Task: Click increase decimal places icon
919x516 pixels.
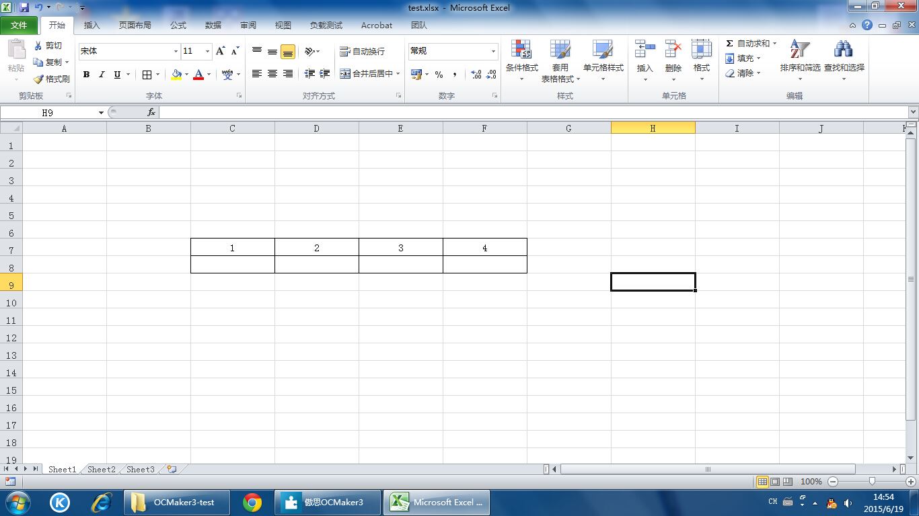Action: (x=476, y=75)
